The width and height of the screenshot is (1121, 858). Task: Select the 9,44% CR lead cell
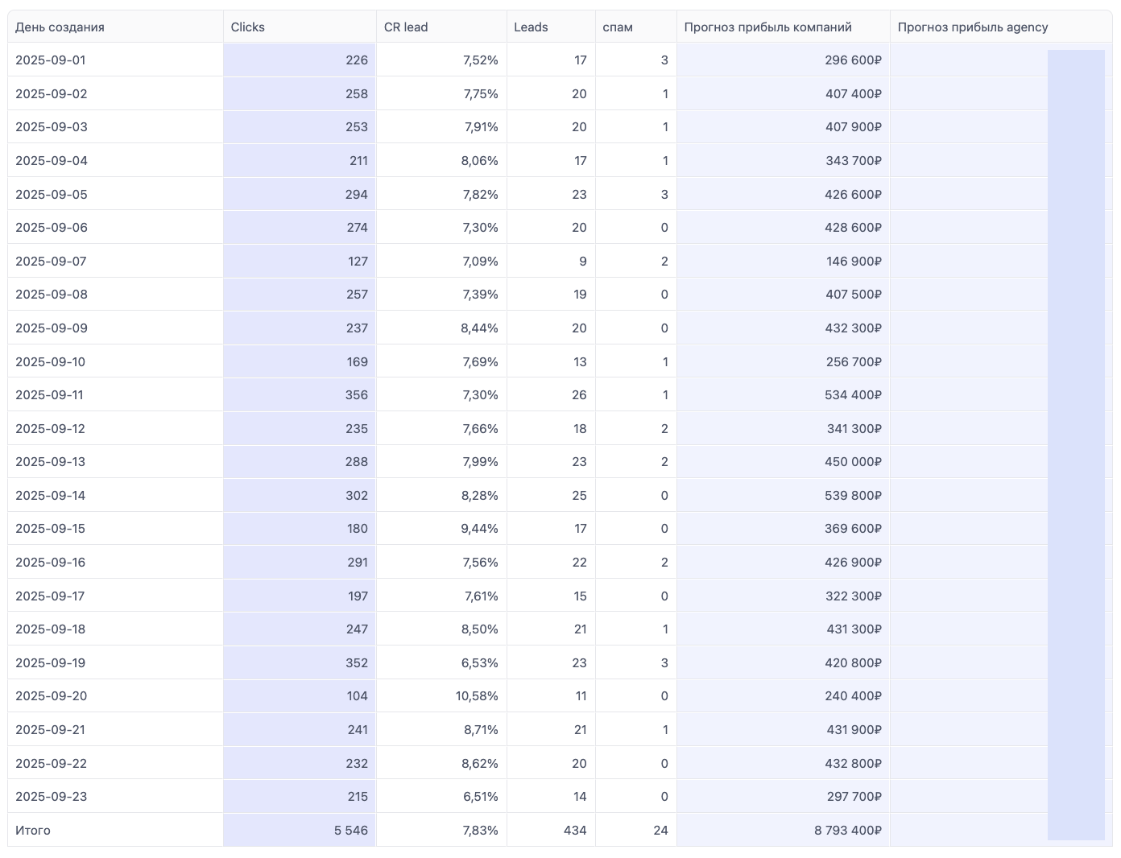479,529
